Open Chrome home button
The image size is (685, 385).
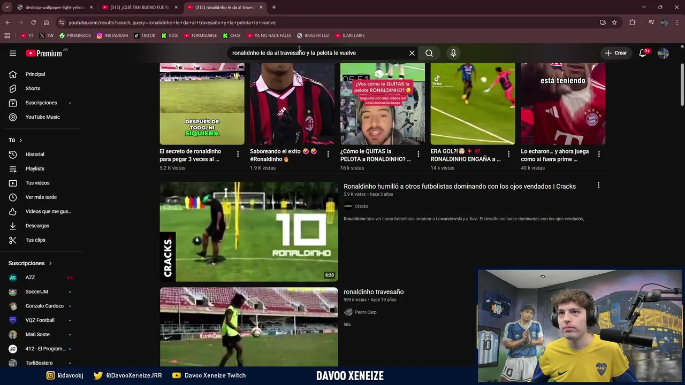click(x=47, y=22)
